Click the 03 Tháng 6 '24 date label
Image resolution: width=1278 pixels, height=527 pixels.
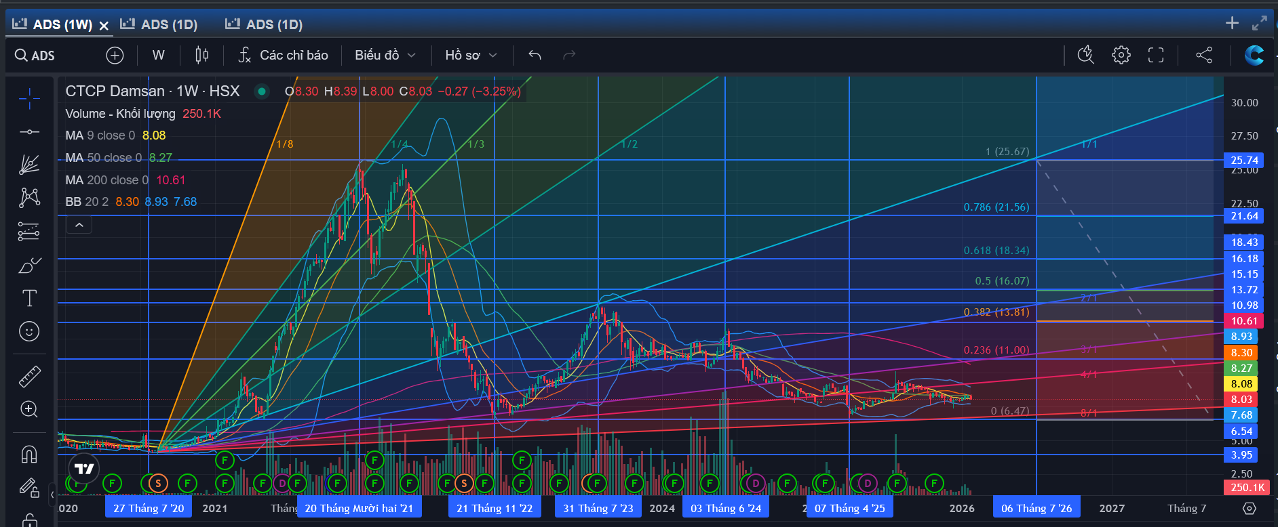point(726,508)
